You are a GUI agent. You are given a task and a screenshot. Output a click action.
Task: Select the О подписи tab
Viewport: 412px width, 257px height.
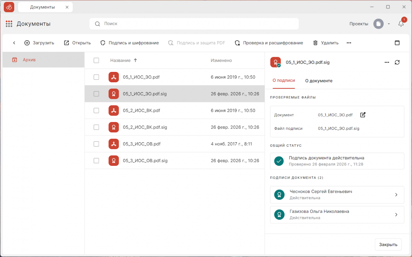pyautogui.click(x=284, y=81)
